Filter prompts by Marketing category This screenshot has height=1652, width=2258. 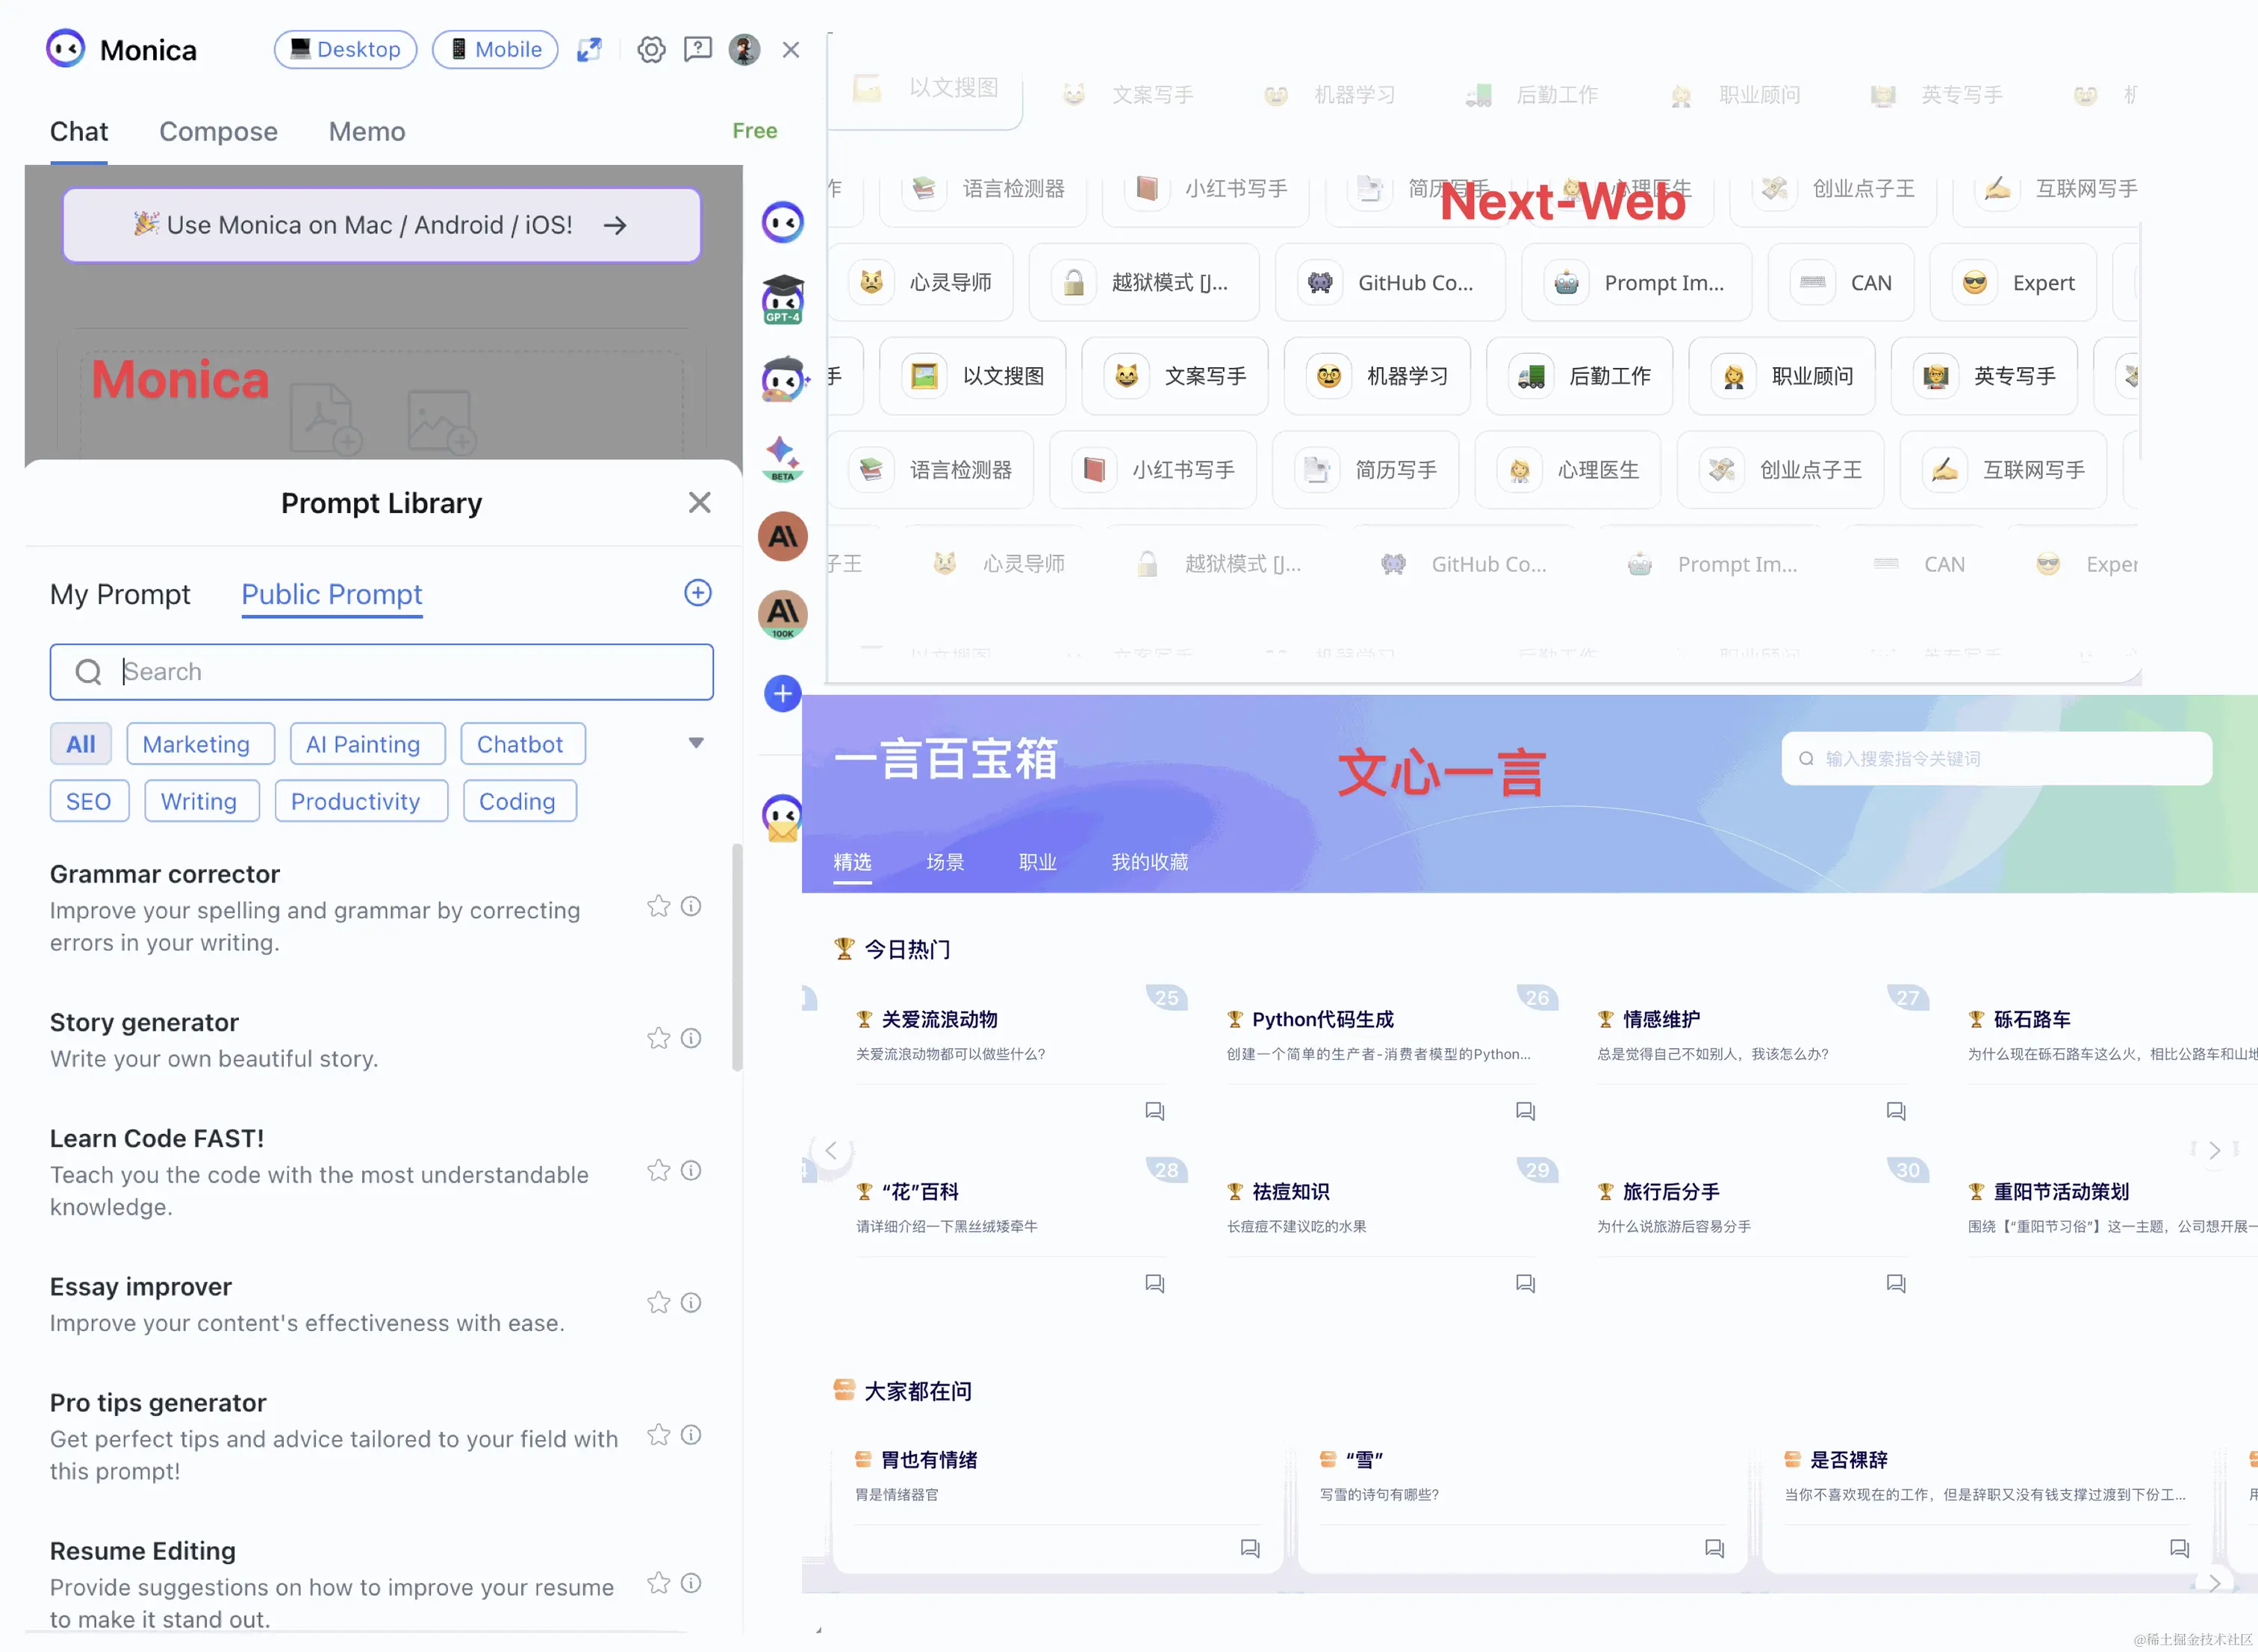click(200, 744)
